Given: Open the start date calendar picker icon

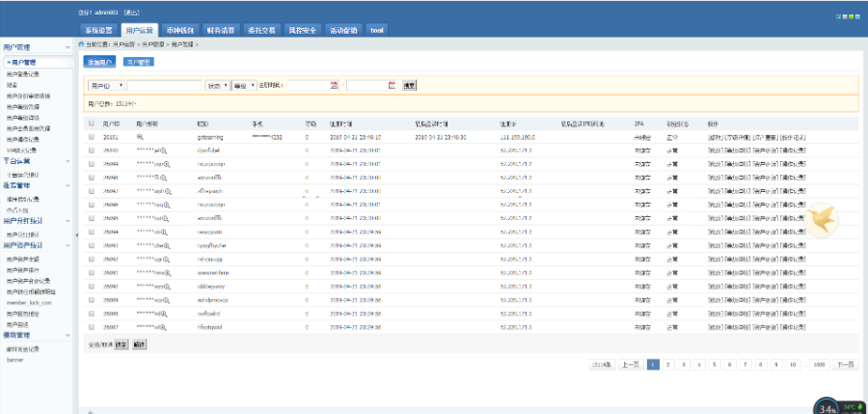Looking at the screenshot, I should click(334, 85).
